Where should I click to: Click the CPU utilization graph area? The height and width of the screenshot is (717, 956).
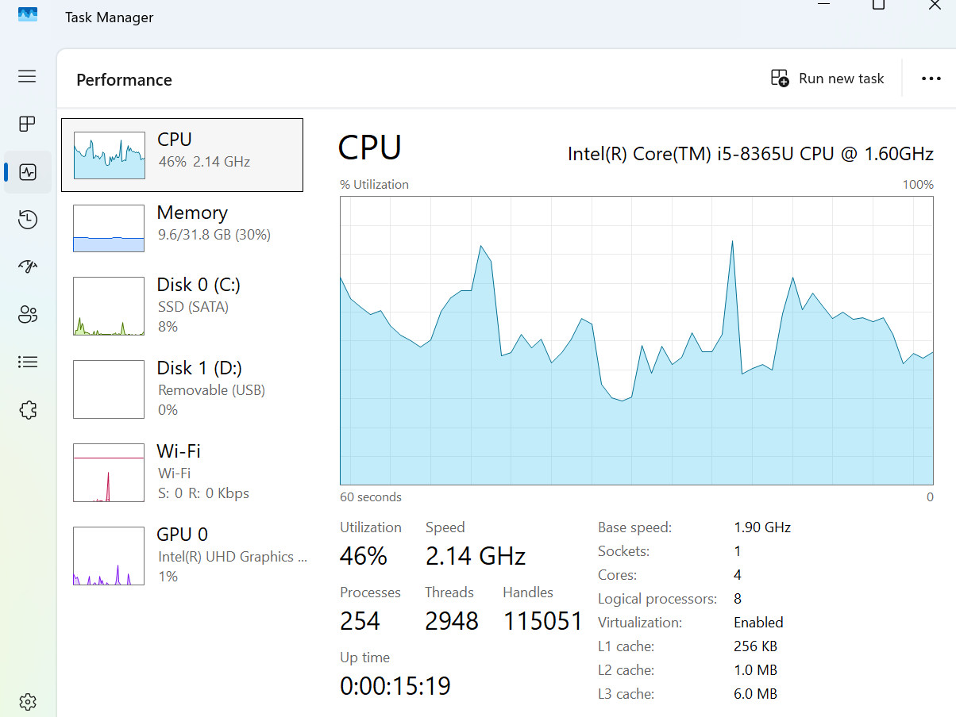pos(637,341)
